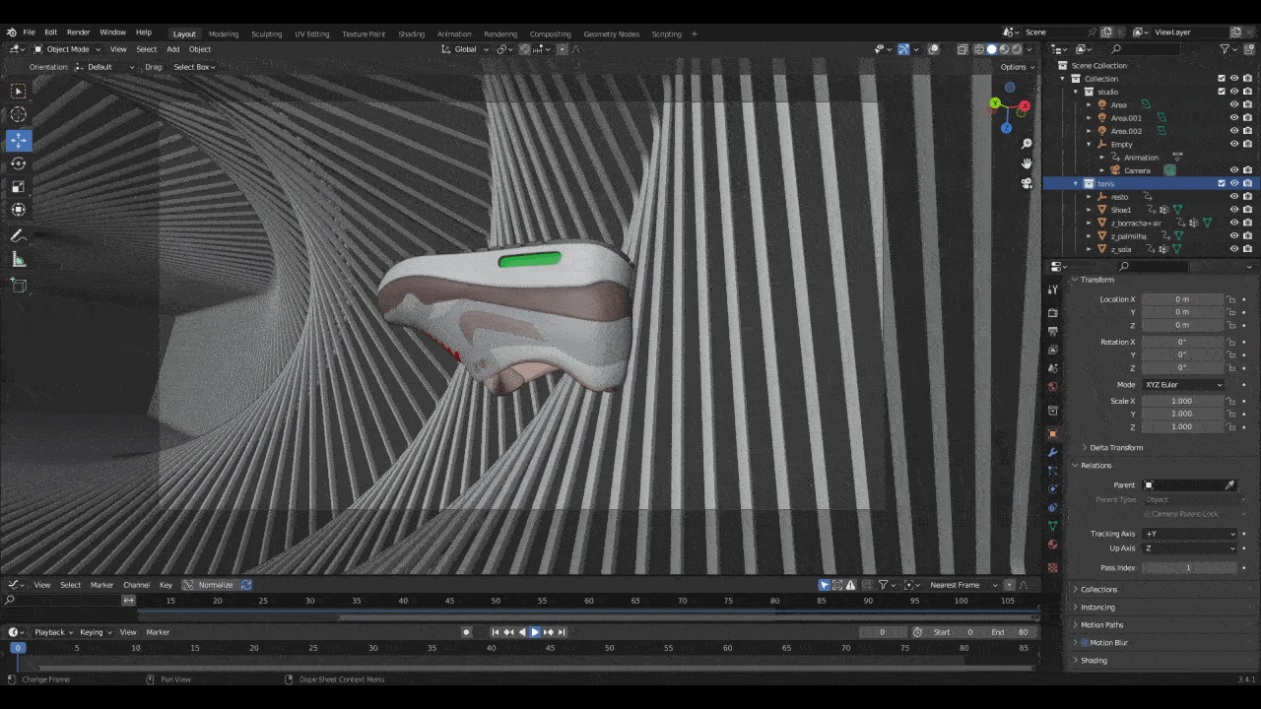Screen dimensions: 1261x709
Task: Click the parent eyedropper icon
Action: click(1229, 484)
